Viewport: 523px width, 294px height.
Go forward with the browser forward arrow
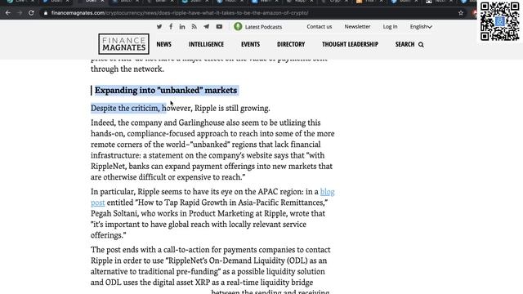[20, 13]
